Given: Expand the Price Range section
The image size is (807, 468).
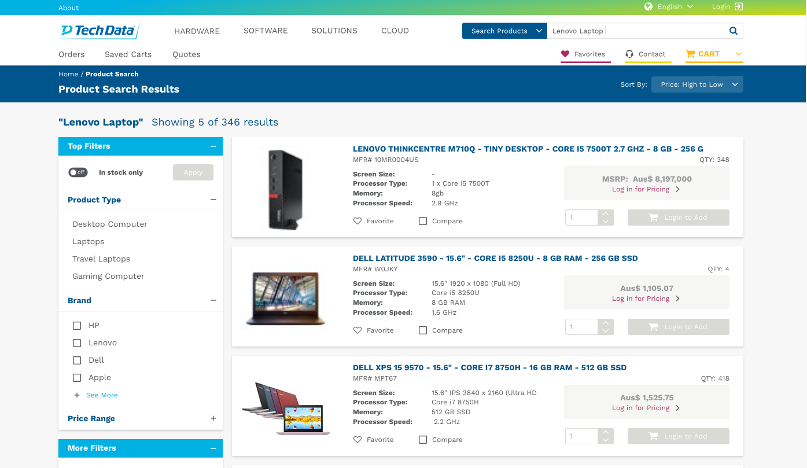Looking at the screenshot, I should point(213,418).
